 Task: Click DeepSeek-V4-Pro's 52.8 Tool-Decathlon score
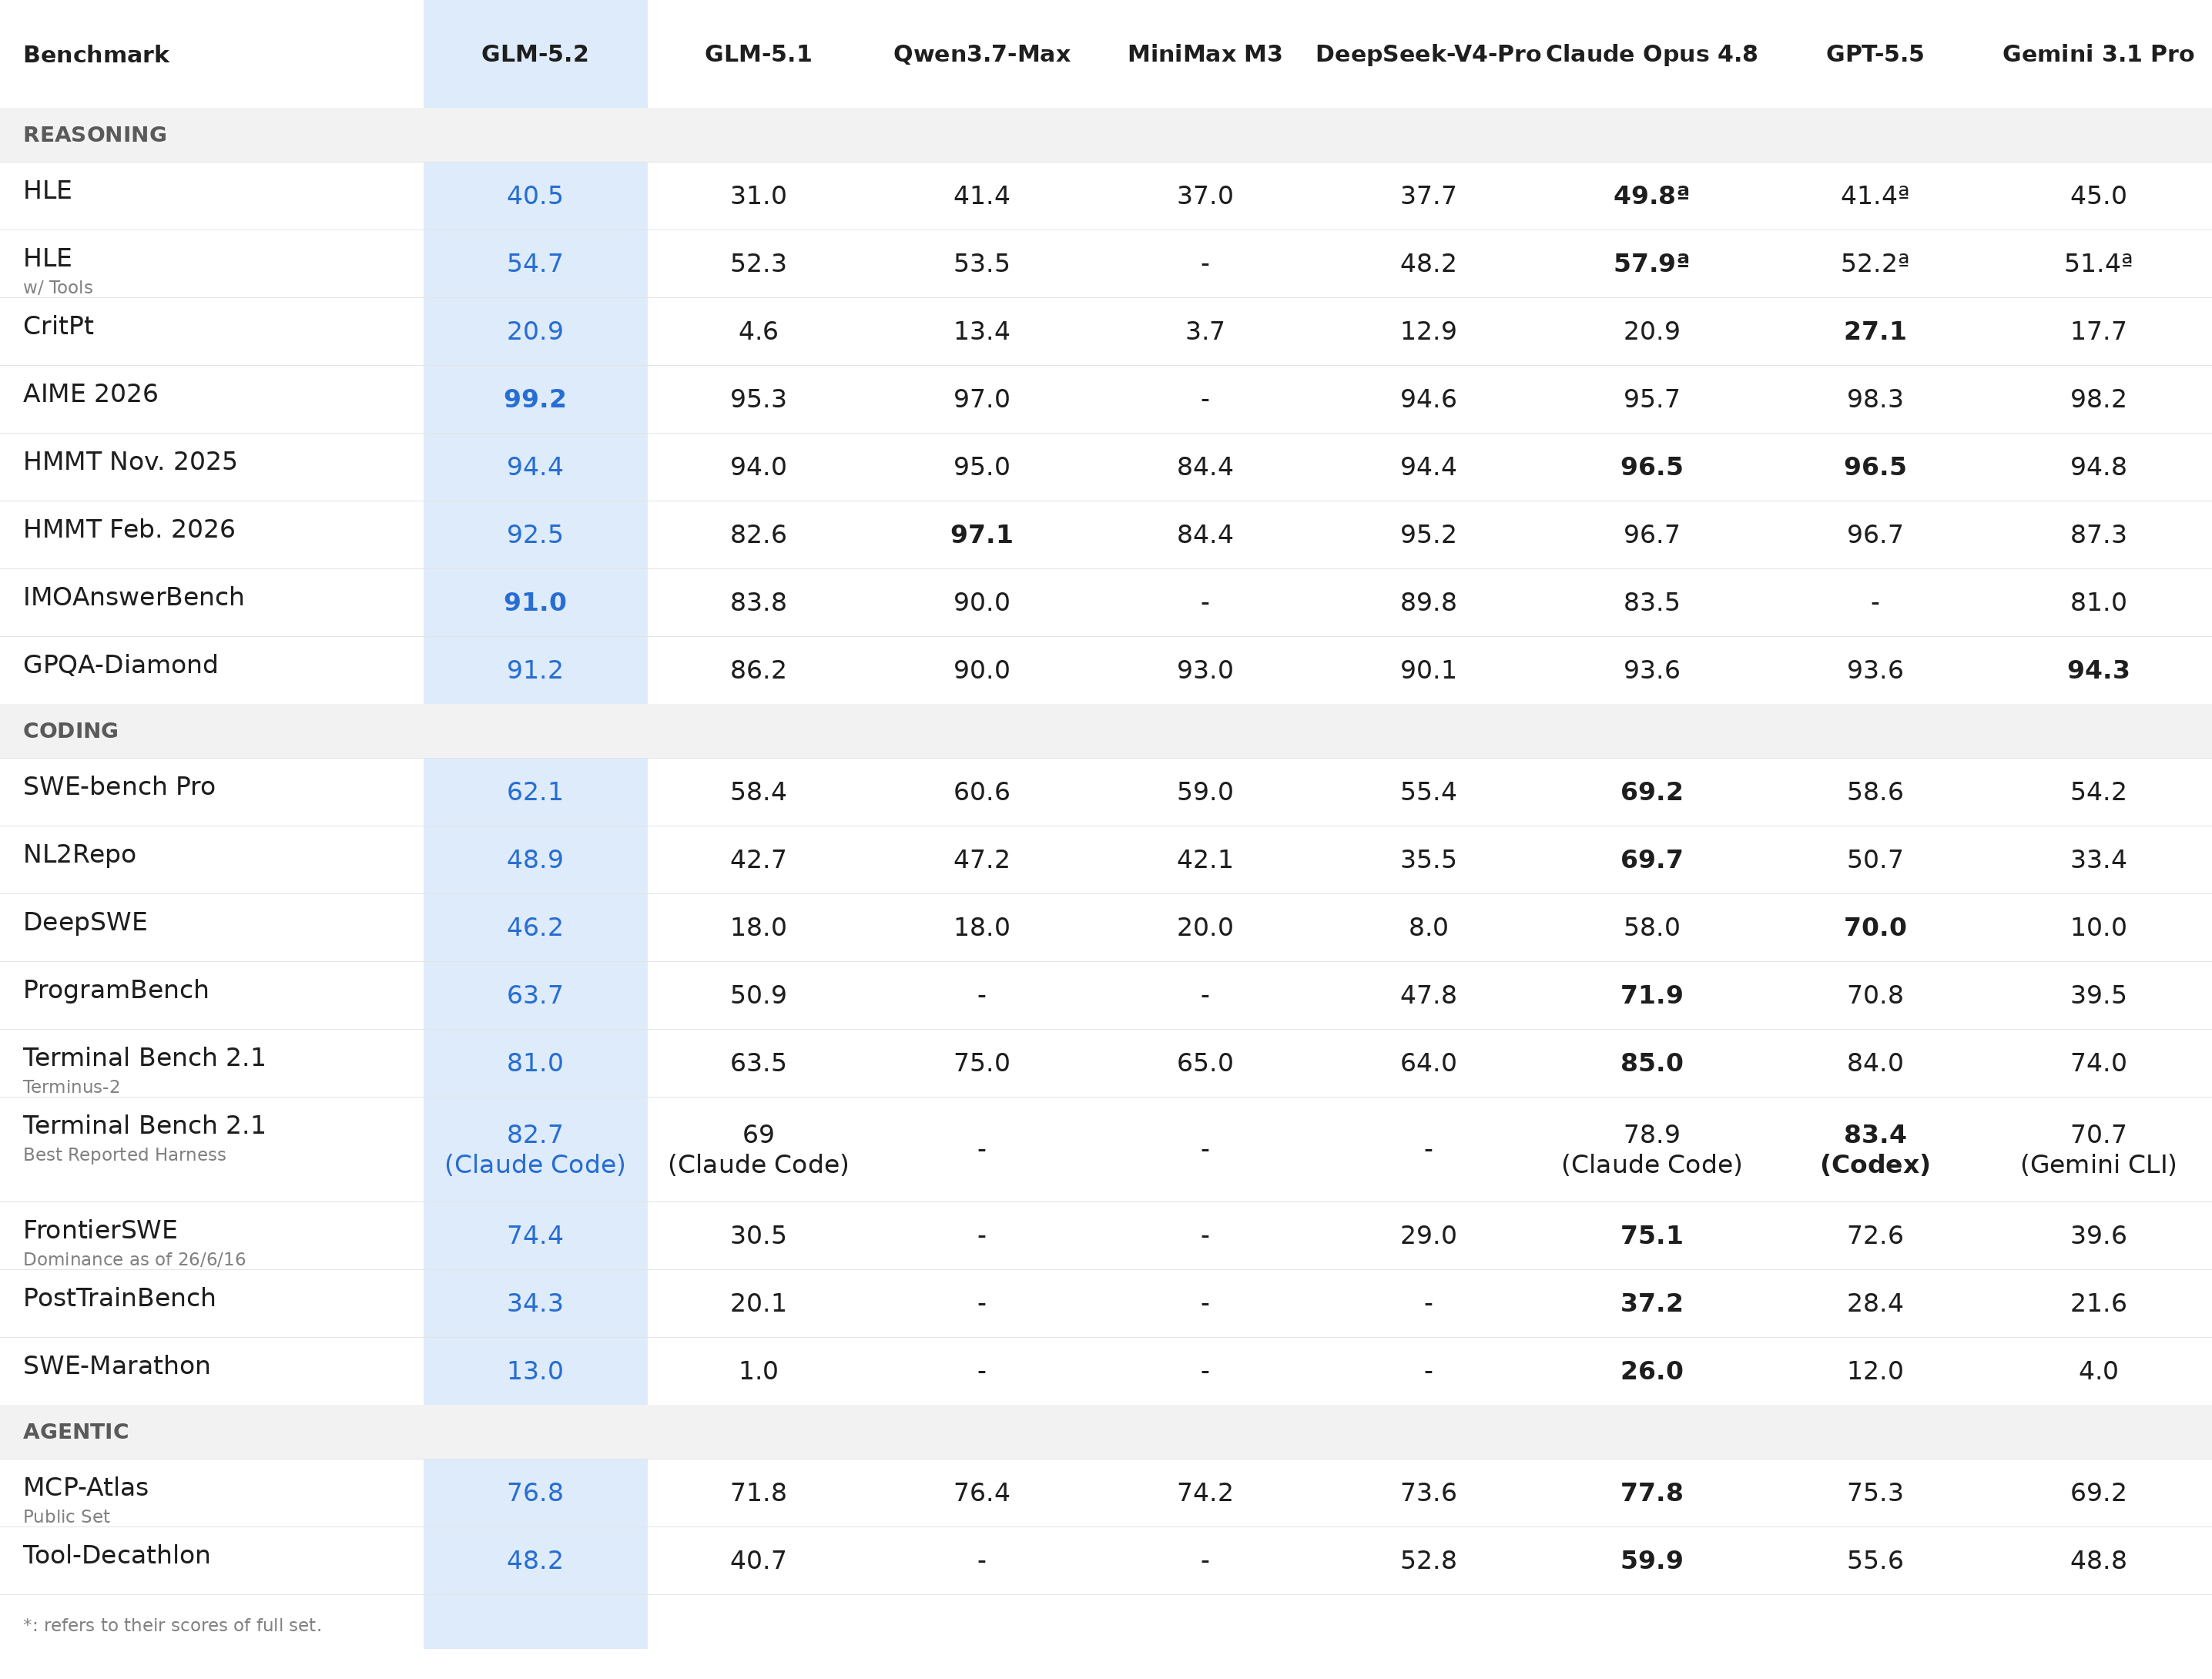coord(1428,1561)
